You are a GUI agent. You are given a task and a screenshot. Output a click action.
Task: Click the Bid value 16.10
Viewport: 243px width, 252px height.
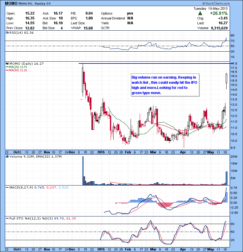pos(58,23)
